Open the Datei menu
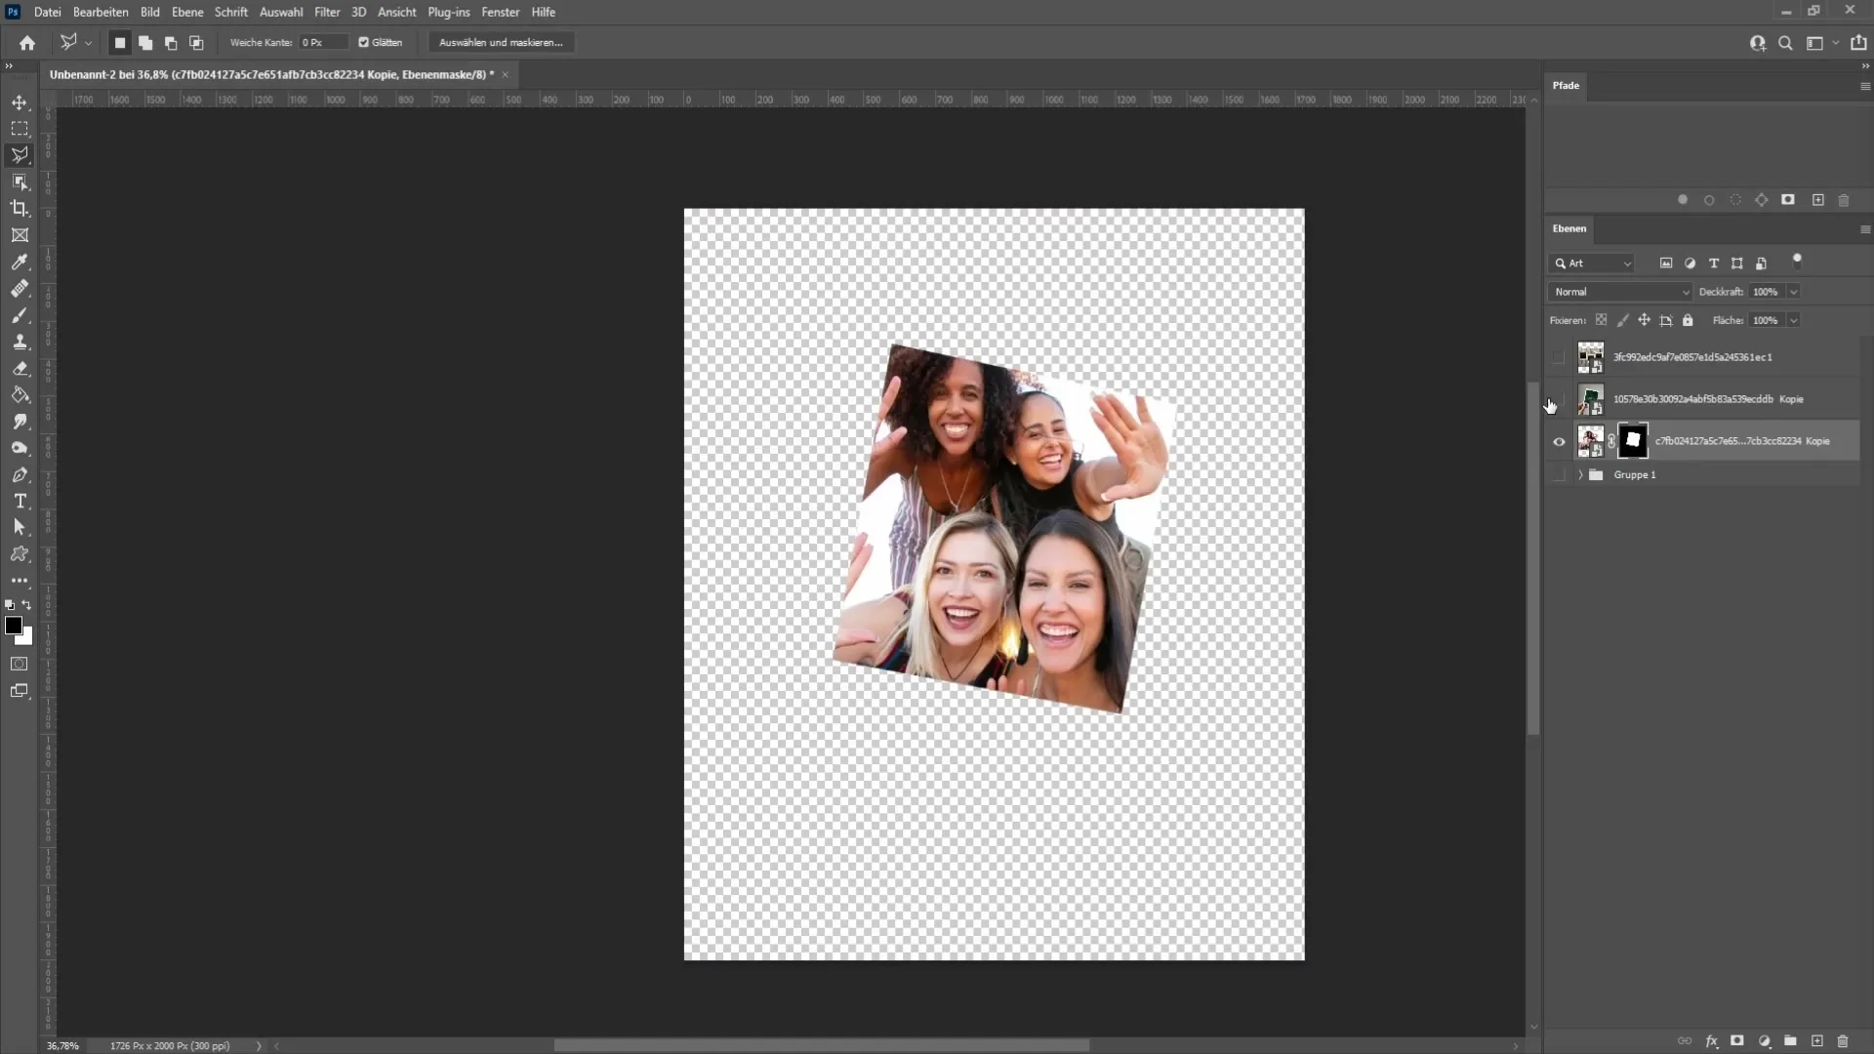This screenshot has height=1054, width=1874. click(47, 12)
